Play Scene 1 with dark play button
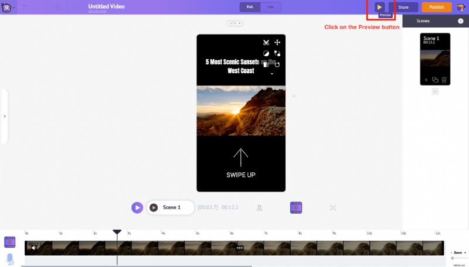This screenshot has height=267, width=469. pos(154,207)
